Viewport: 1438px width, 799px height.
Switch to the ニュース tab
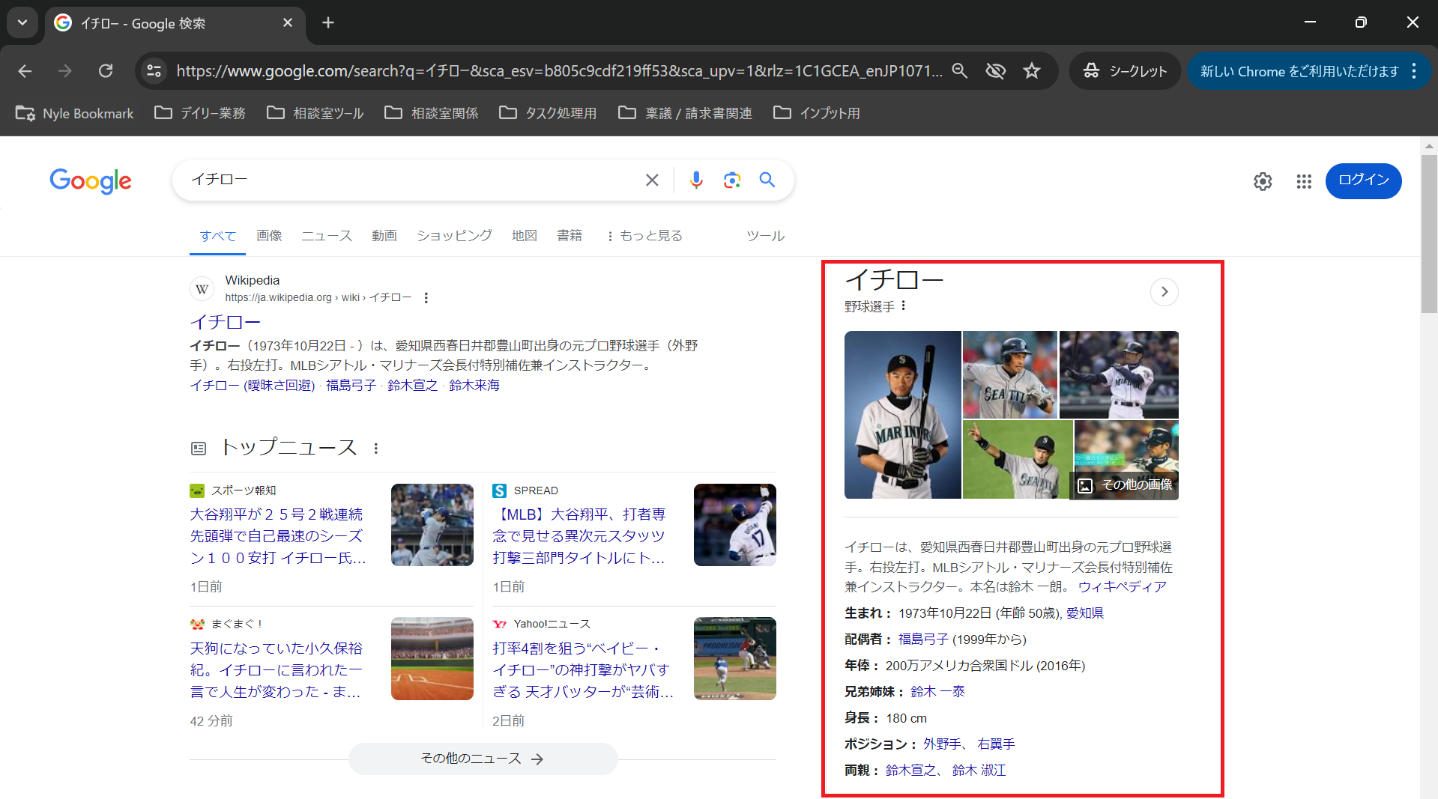pos(327,236)
